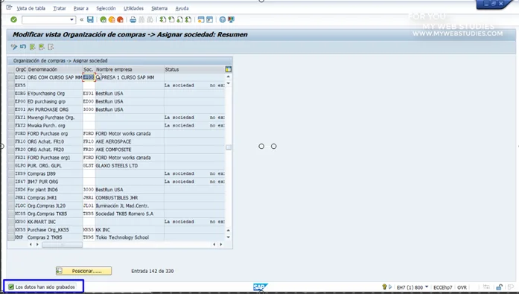Select row marker for GLPO PUR. ORG. GLPL

11,166
